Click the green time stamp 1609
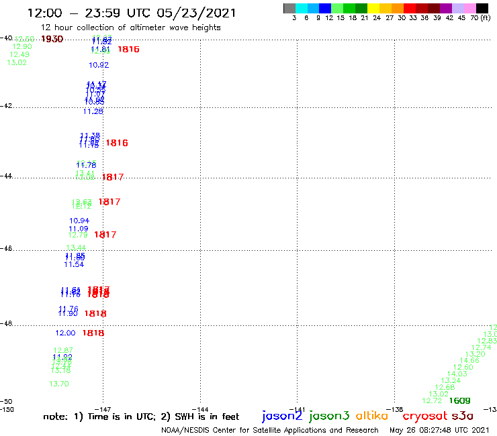 pyautogui.click(x=459, y=401)
